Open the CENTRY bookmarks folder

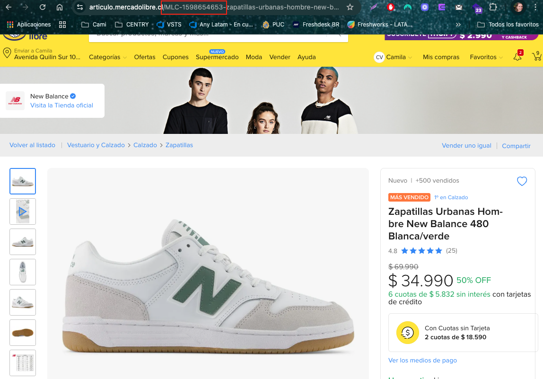tap(132, 24)
